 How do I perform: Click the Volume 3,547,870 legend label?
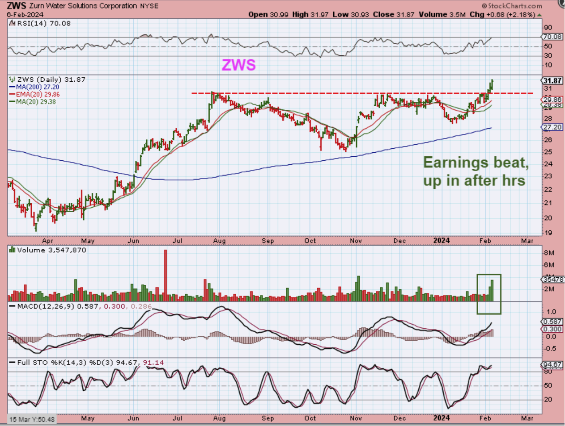pos(51,250)
